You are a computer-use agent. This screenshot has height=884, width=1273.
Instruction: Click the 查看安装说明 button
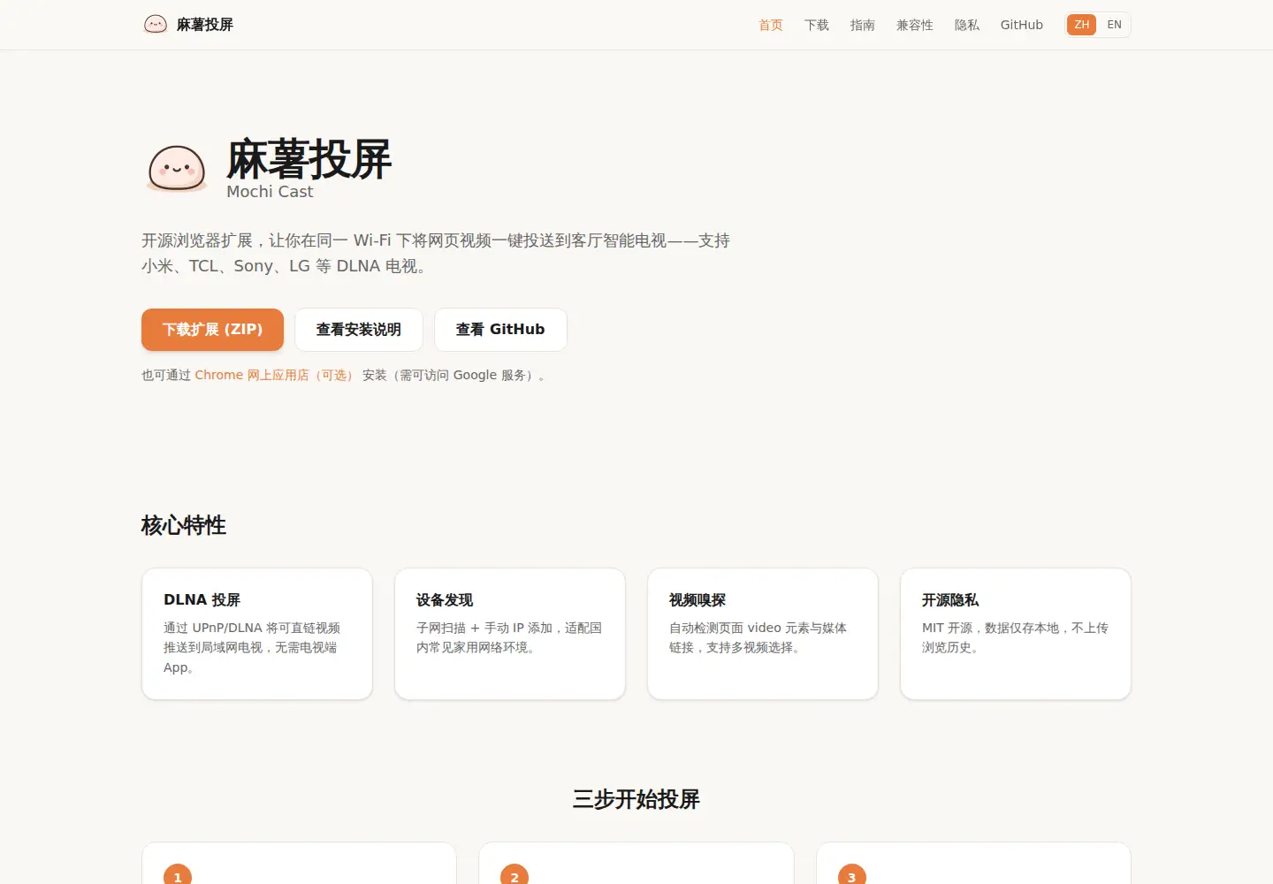(x=359, y=330)
